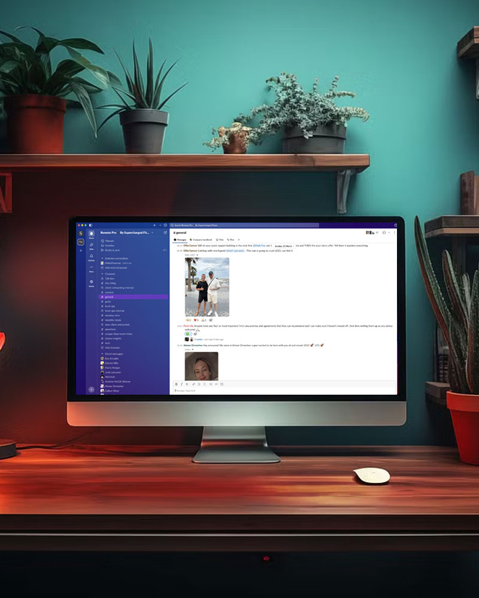Toggle the heart reaction under the photo
The height and width of the screenshot is (598, 479).
[x=196, y=320]
